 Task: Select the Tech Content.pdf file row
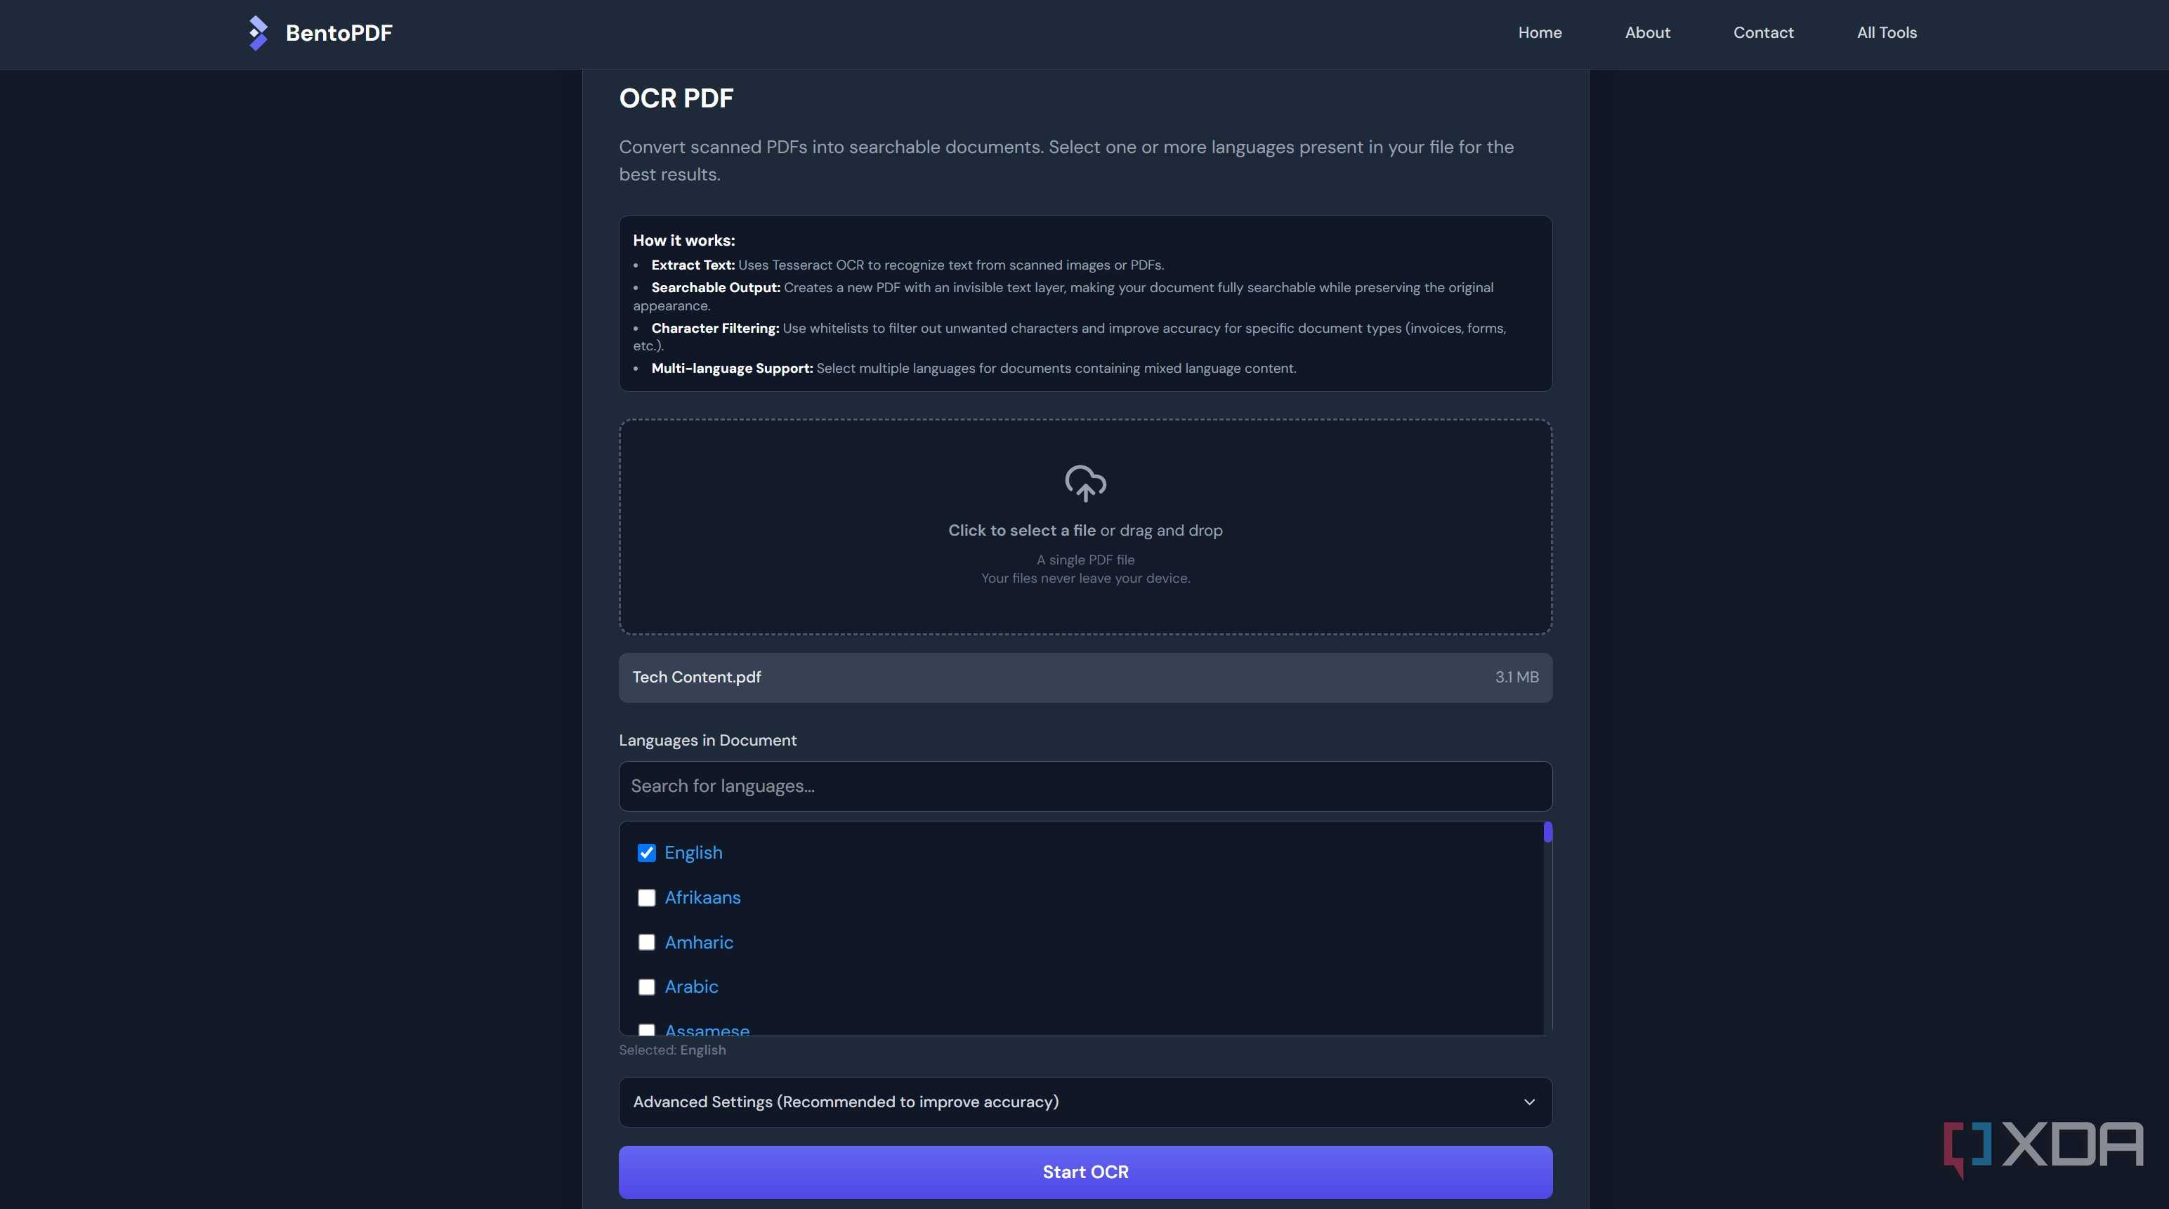coord(1085,678)
